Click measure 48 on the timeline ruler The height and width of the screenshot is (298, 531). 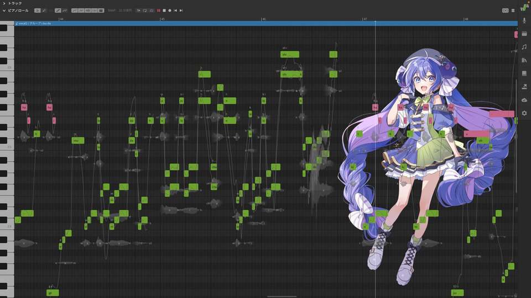[466, 19]
